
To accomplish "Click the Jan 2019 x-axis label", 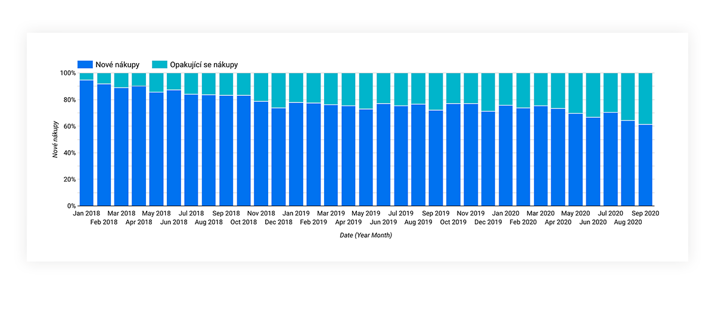I will click(296, 213).
